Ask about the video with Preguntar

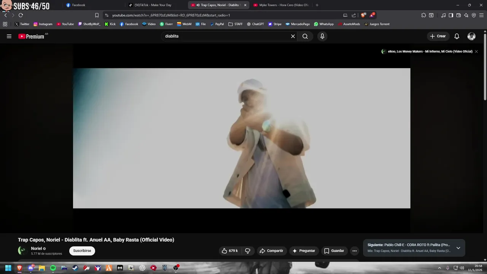(304, 251)
